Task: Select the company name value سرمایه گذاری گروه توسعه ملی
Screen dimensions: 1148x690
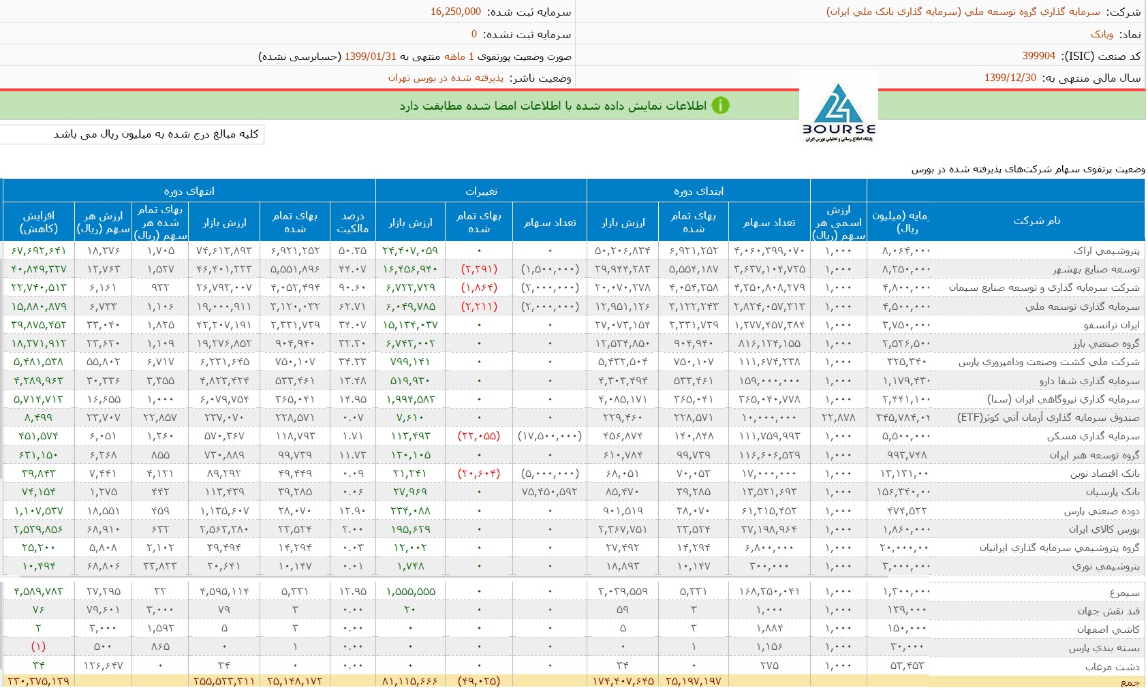Action: pyautogui.click(x=963, y=12)
